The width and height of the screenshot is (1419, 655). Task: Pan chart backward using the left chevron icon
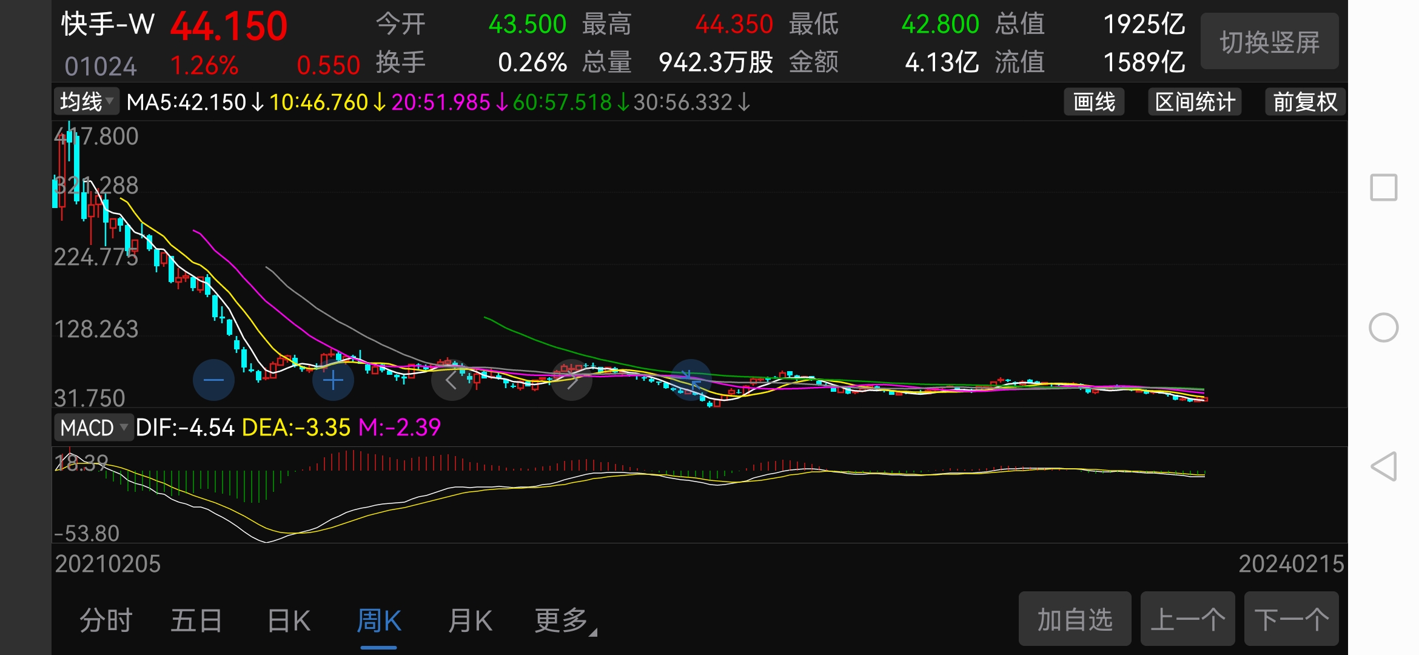[x=451, y=380]
